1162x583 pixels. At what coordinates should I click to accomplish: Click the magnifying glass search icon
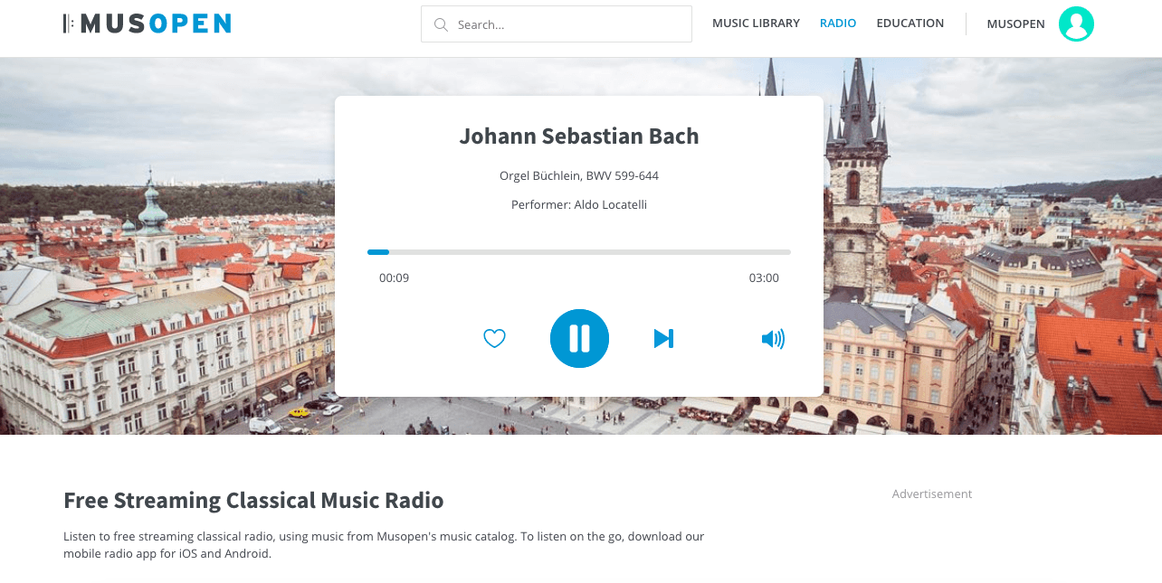(x=441, y=24)
